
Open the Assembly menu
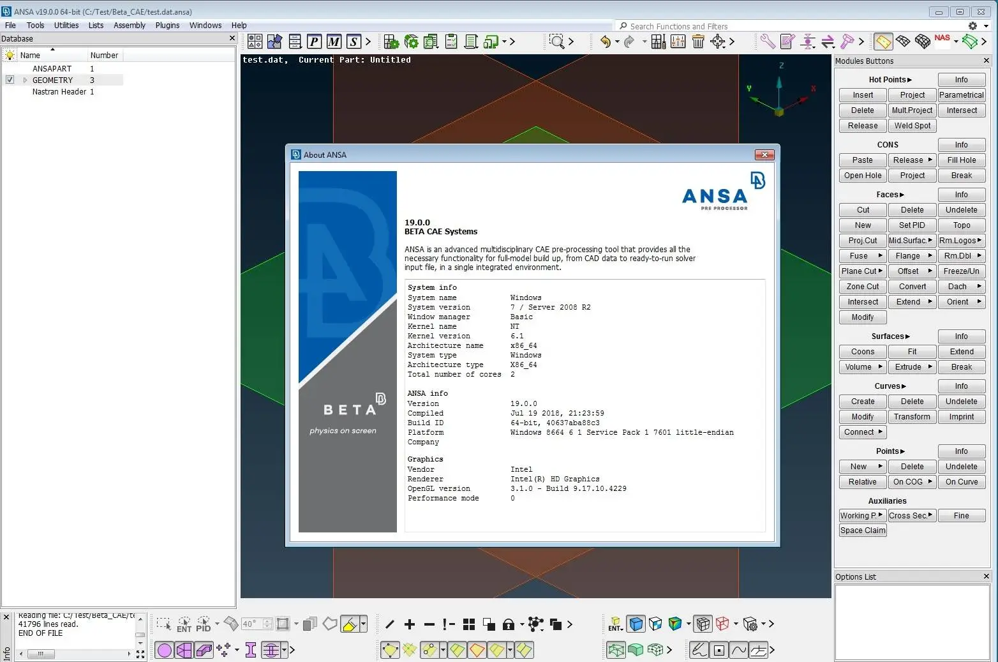(x=130, y=26)
